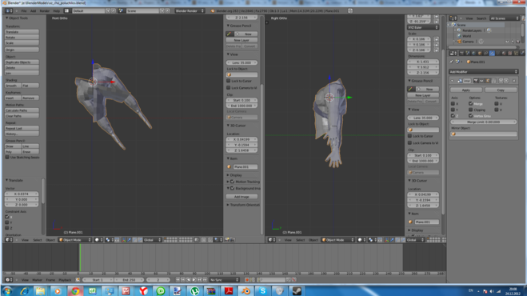Open Object Mode dropdown in left viewport
Viewport: 527px width, 296px height.
[75, 240]
